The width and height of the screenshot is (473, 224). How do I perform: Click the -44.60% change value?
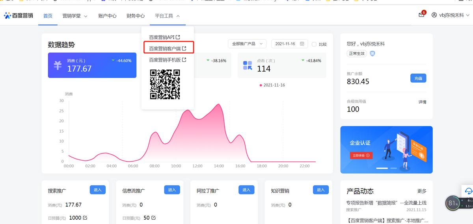pos(124,61)
